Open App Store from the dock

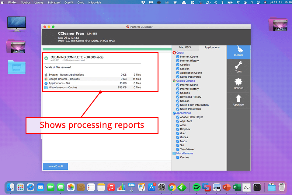151,187
